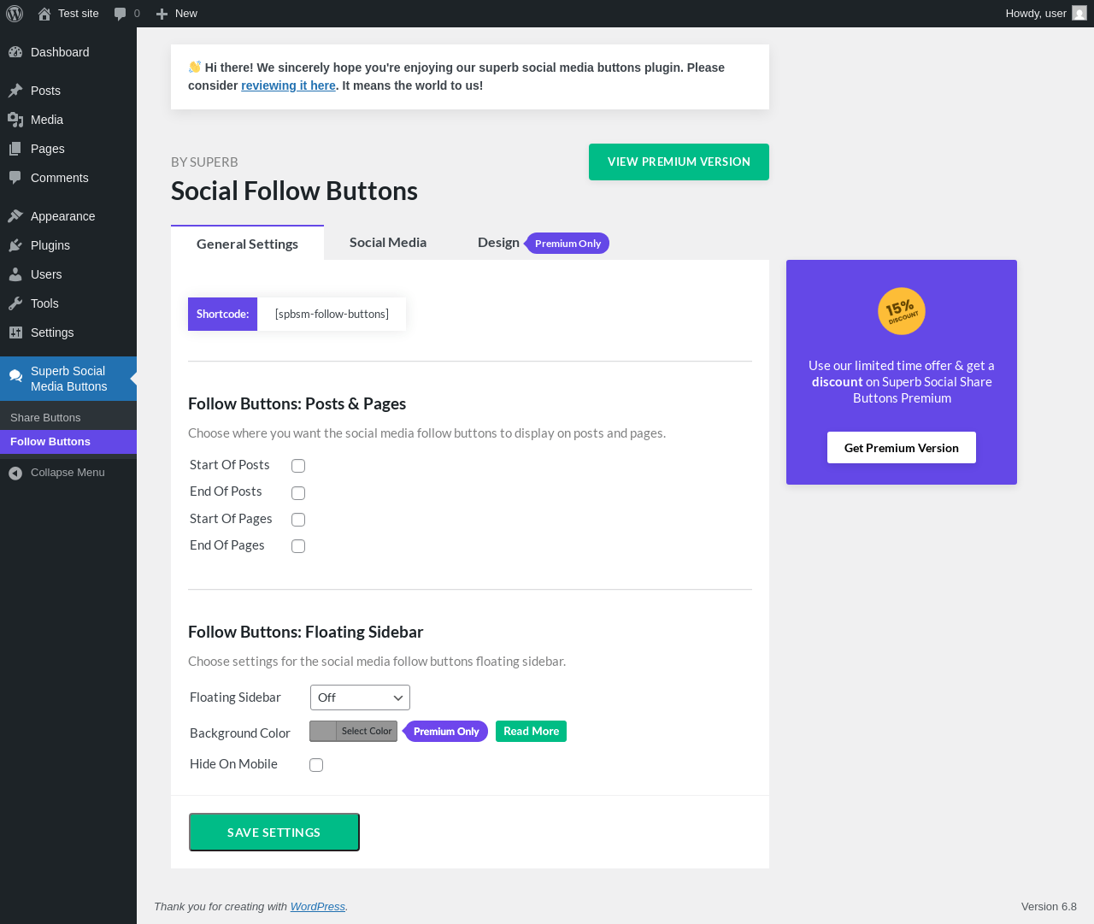The width and height of the screenshot is (1094, 924).
Task: Tick the End Of Pages checkbox
Action: click(x=298, y=546)
